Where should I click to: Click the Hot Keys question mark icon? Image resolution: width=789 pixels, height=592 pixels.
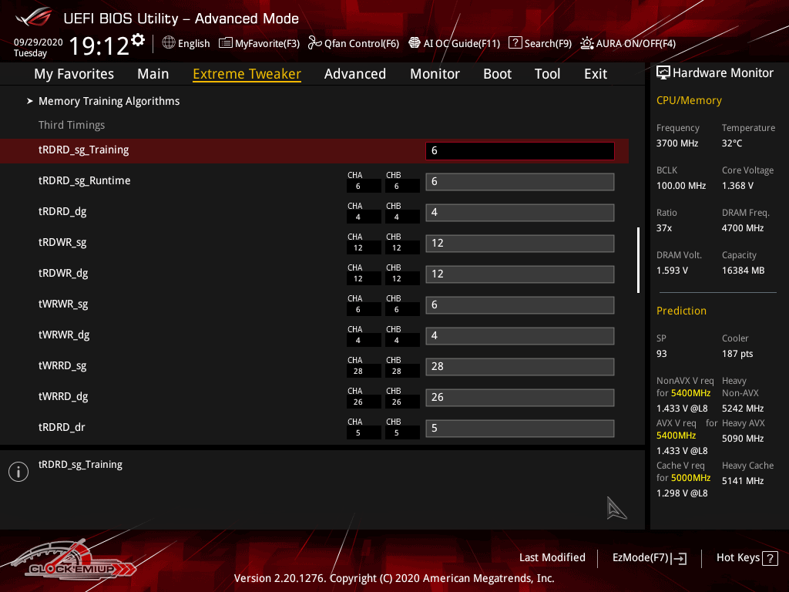pos(770,558)
